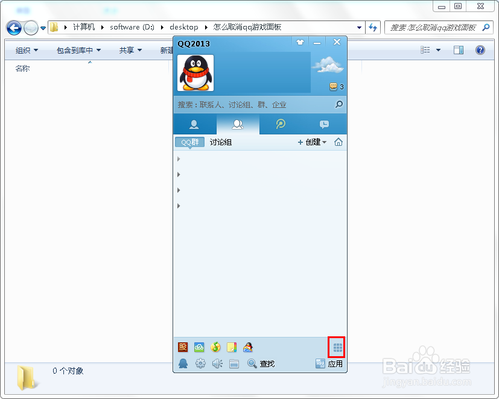Click the red-highlighted app grid icon
Viewport: 499px width, 399px height.
(336, 347)
